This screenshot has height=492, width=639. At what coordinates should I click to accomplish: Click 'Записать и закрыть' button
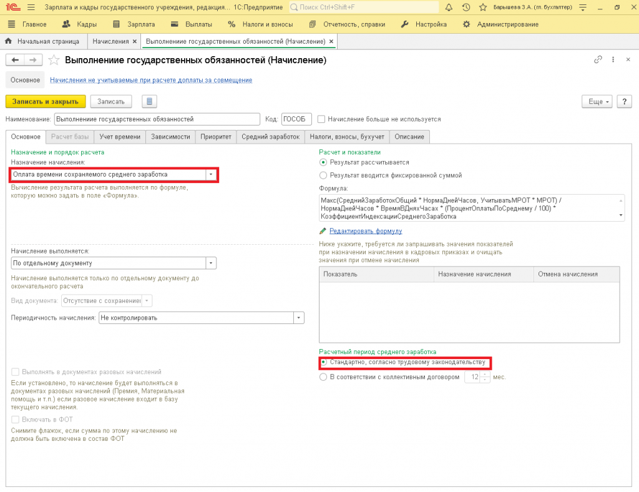46,101
